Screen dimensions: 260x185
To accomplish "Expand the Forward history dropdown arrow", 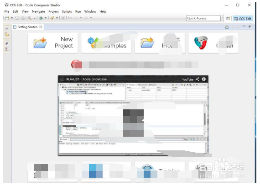I will tap(91, 18).
